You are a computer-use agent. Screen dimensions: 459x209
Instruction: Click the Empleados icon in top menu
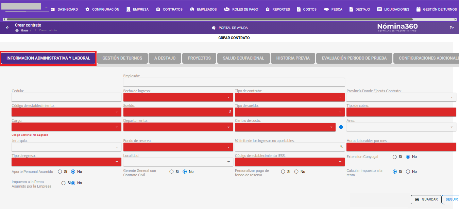coord(192,10)
